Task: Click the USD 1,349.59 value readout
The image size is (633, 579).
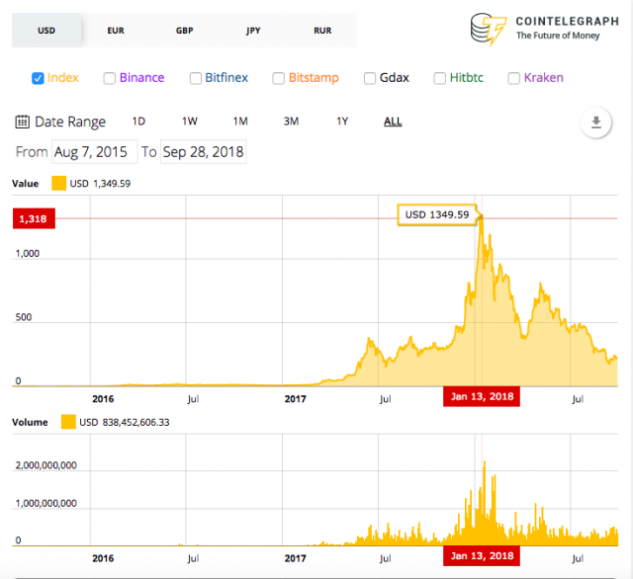Action: point(100,184)
